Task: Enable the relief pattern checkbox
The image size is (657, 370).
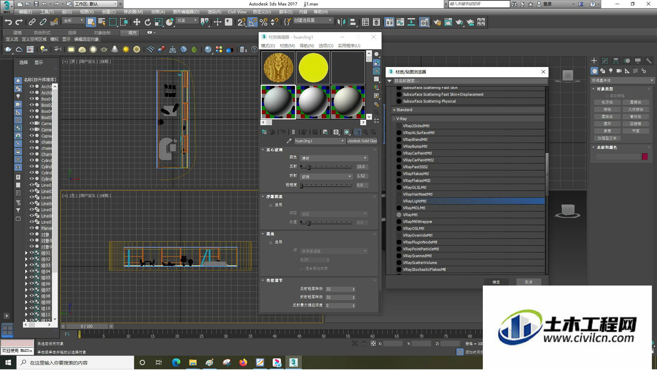Action: click(x=271, y=205)
